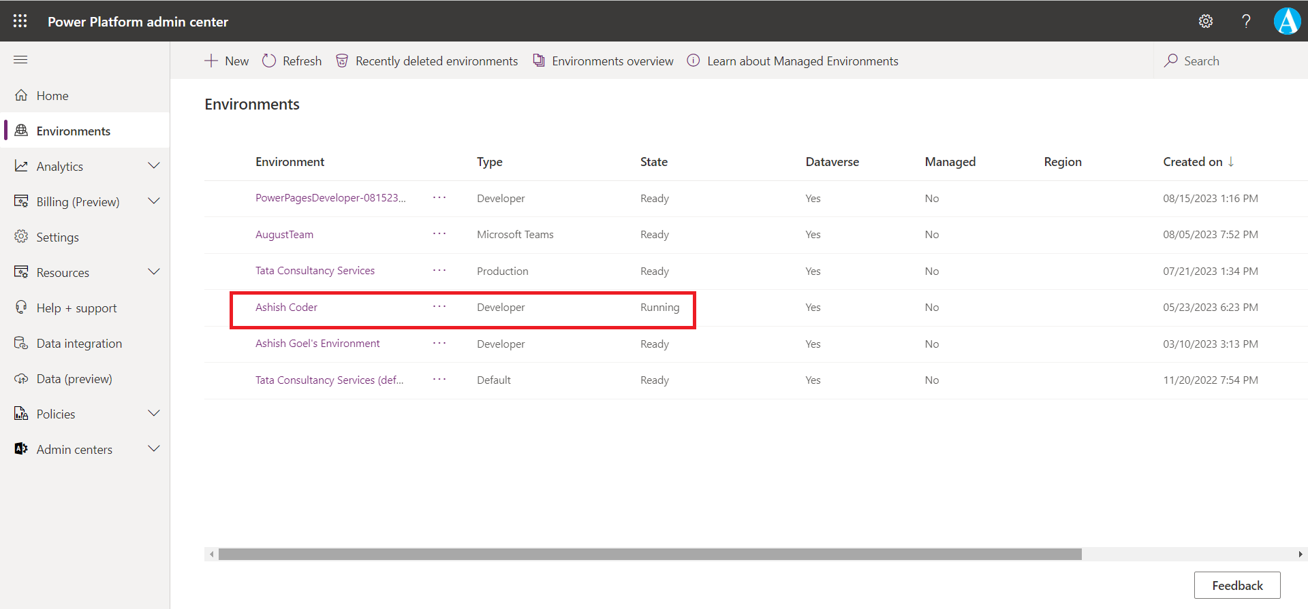Click the Feedback button

tap(1236, 585)
